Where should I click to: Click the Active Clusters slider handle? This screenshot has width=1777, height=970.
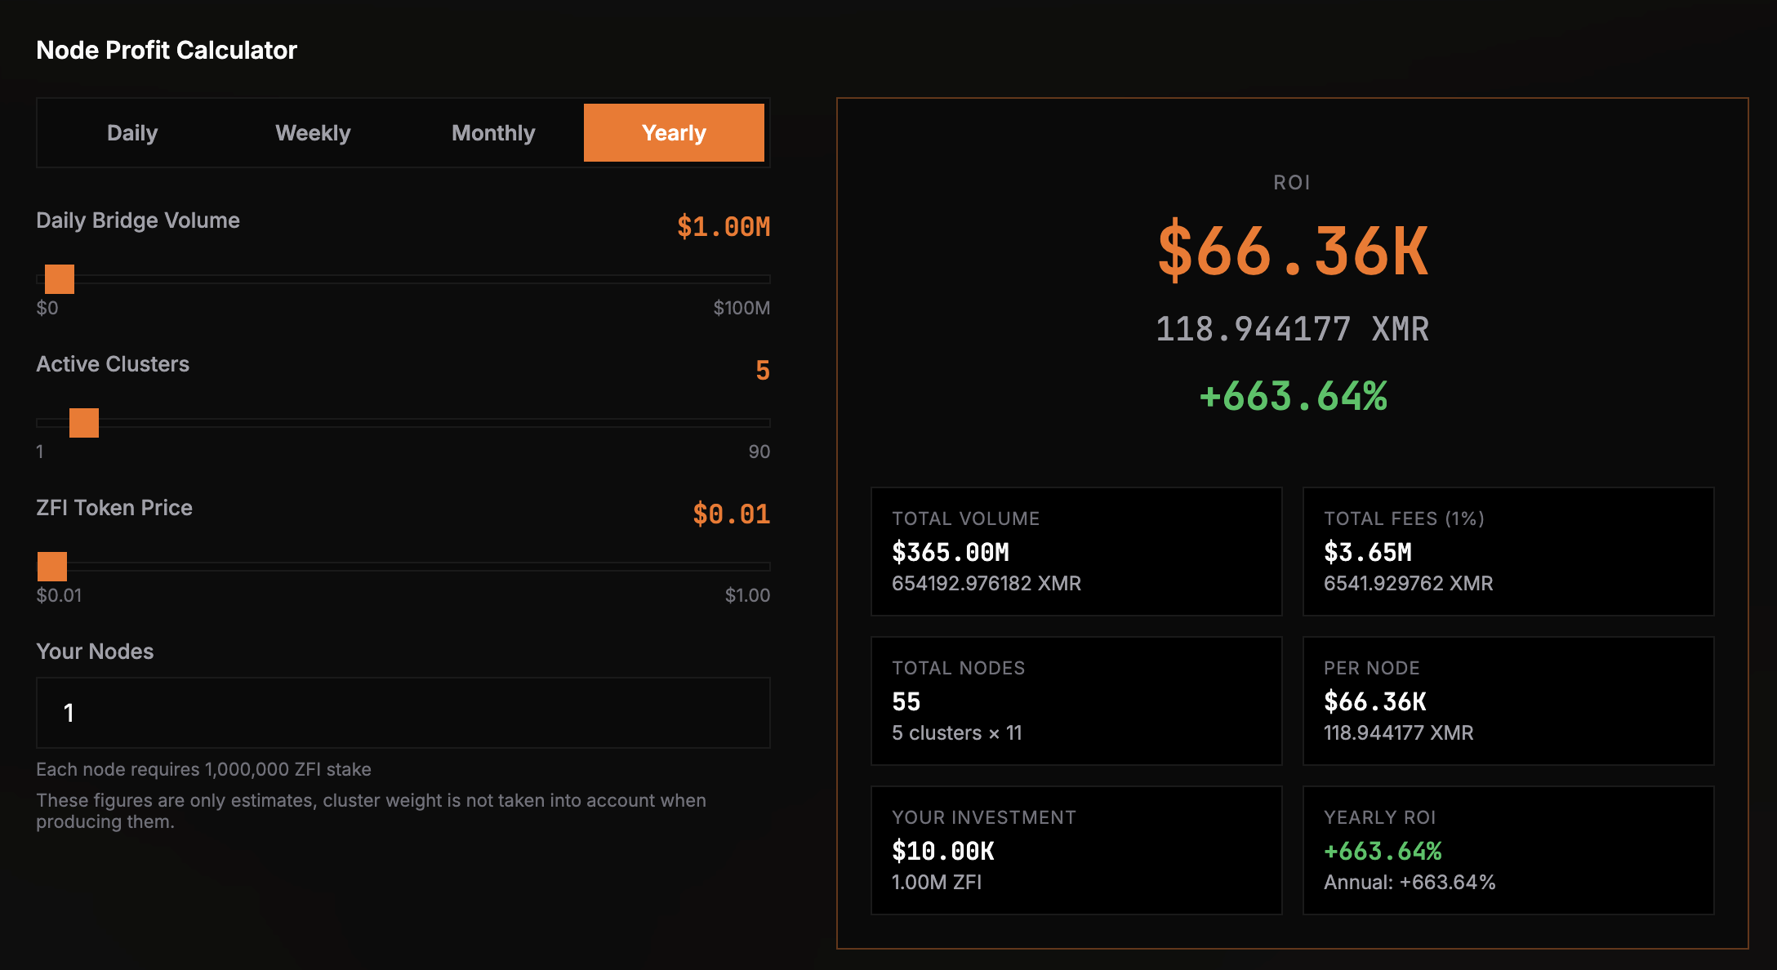point(84,423)
